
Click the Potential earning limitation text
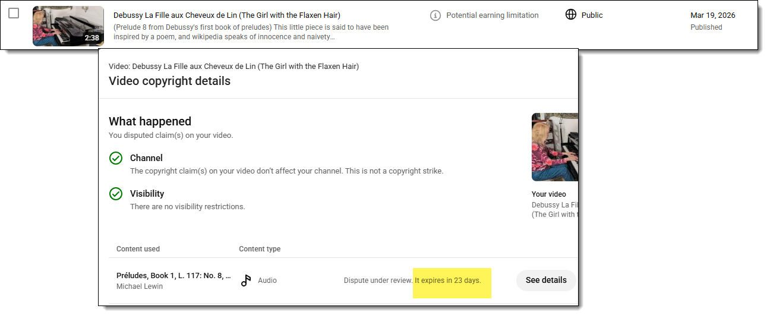coord(493,15)
